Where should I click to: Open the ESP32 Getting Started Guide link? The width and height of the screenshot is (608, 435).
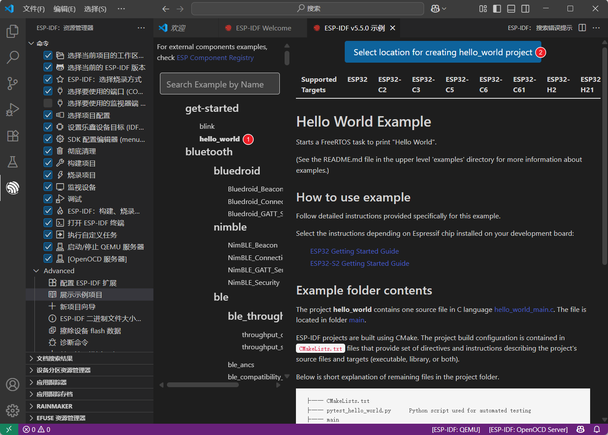tap(354, 251)
